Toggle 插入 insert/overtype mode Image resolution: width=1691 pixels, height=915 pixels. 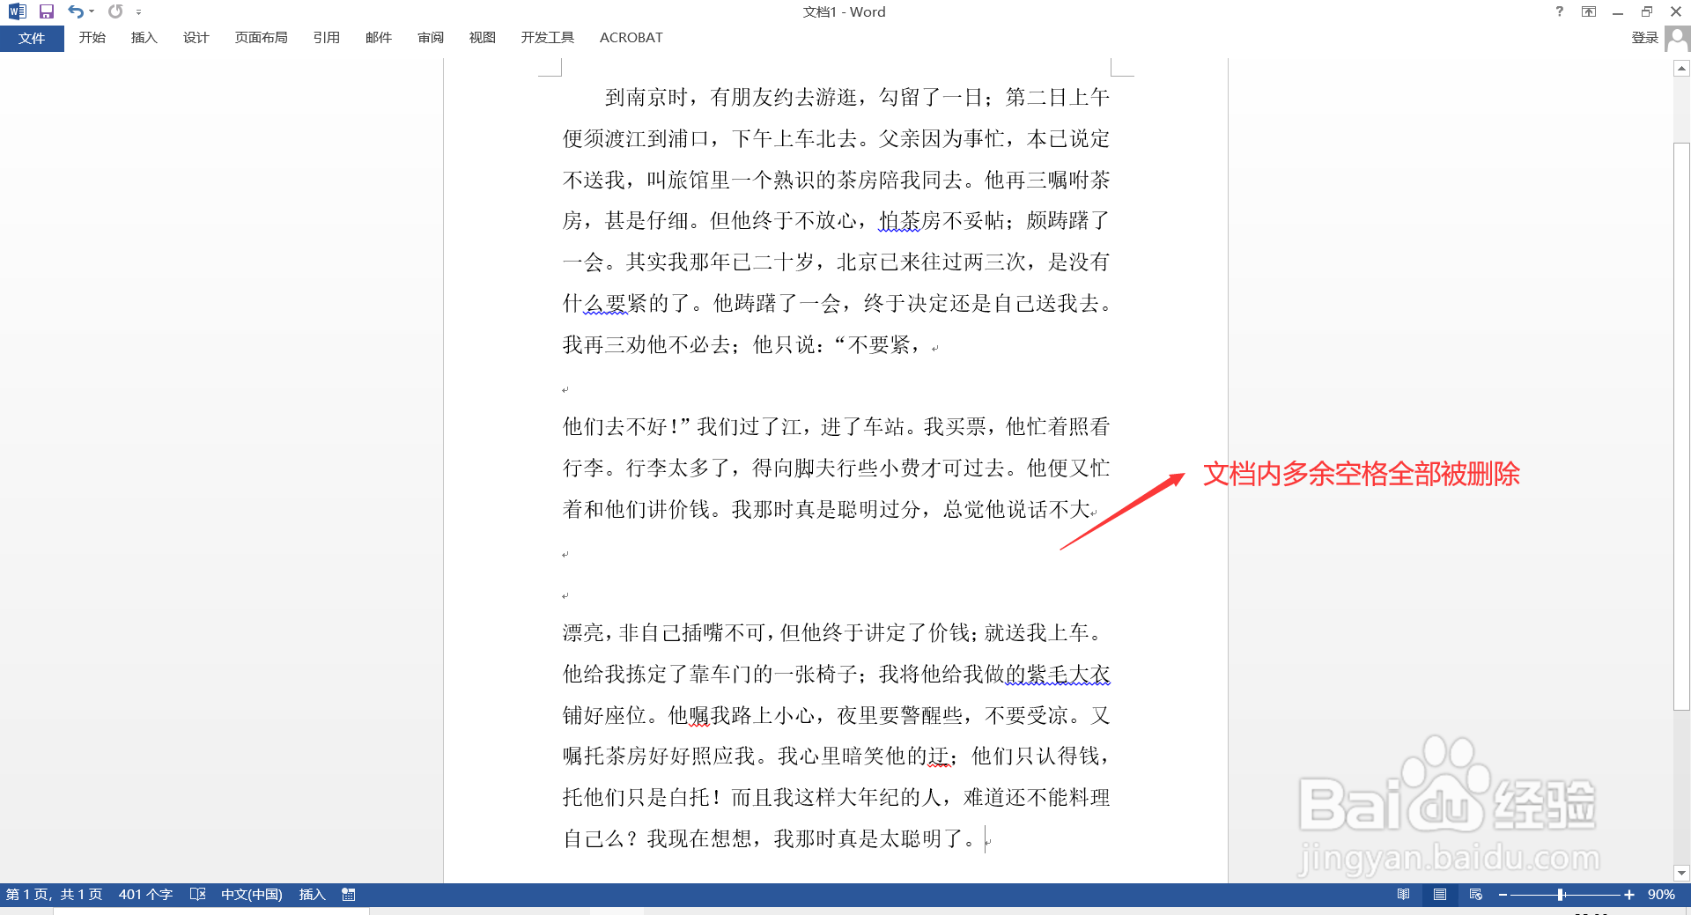click(313, 895)
